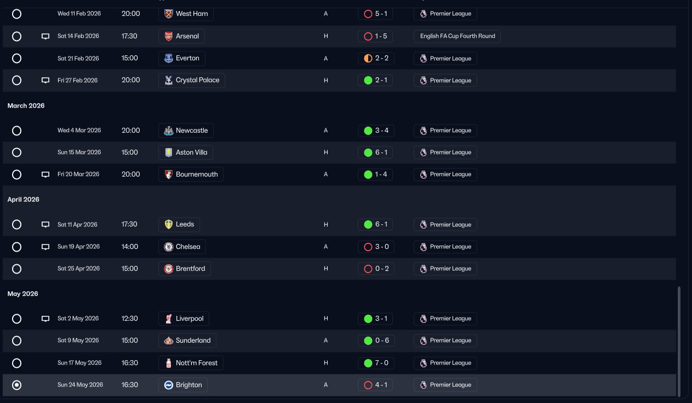Screen dimensions: 692x403
Task: Click the April 2026 month header
Action: (24, 200)
